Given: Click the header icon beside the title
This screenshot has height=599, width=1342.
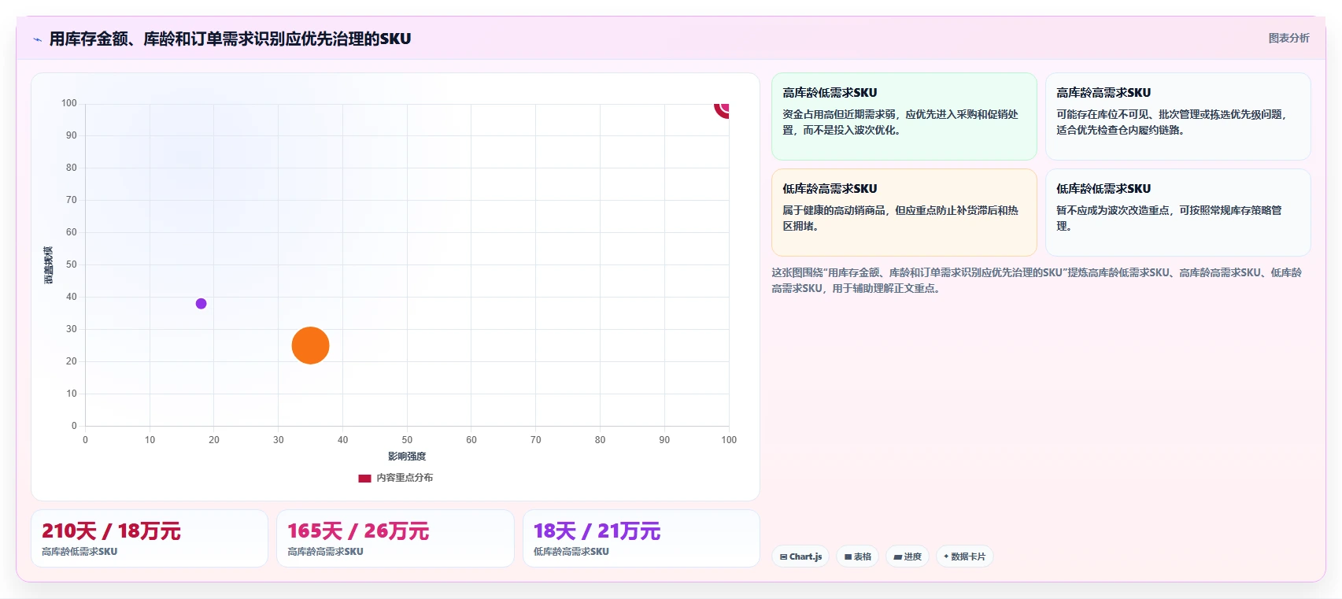Looking at the screenshot, I should click(x=37, y=39).
